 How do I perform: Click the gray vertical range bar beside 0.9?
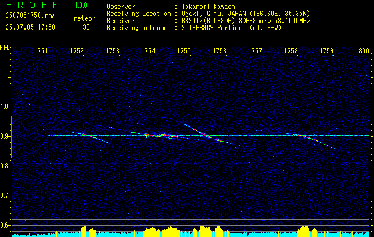click(x=11, y=137)
